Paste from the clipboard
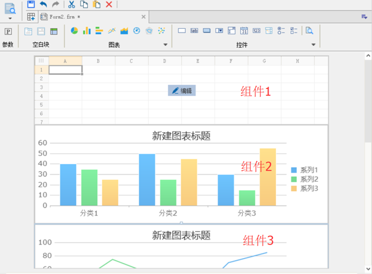 tap(97, 4)
